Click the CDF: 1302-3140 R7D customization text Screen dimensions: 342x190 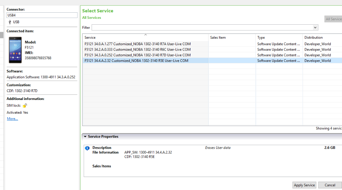(22, 91)
